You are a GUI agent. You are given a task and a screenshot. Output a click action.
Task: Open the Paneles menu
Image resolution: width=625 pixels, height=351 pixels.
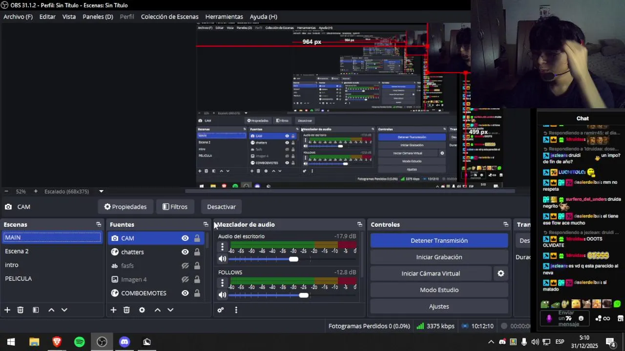[x=98, y=17]
